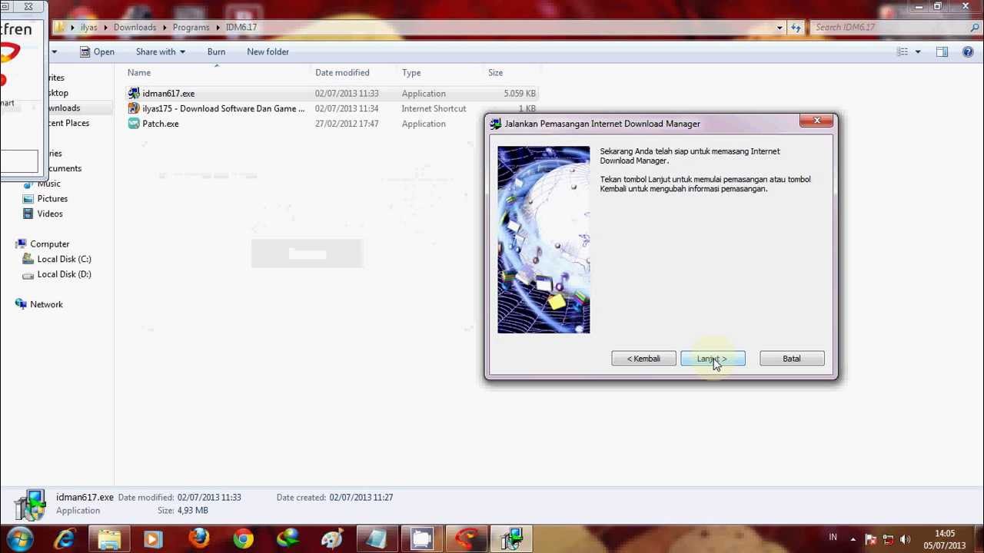Click Open in the Explorer toolbar

(x=98, y=51)
